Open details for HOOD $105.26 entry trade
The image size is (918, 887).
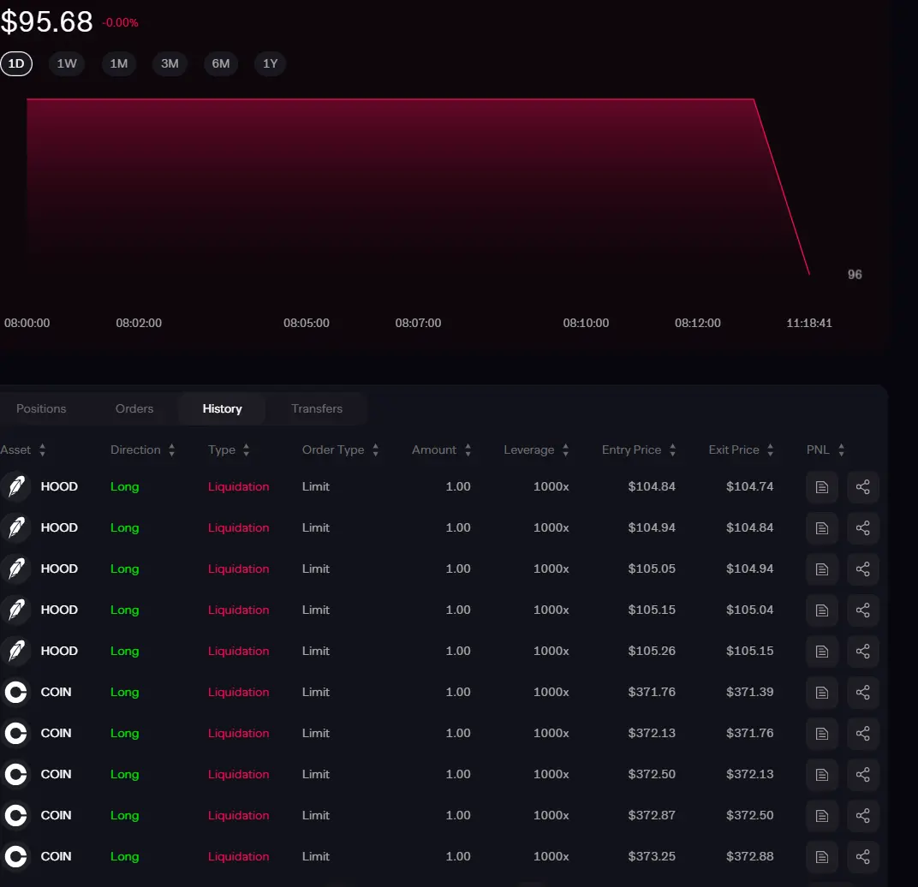coord(821,651)
